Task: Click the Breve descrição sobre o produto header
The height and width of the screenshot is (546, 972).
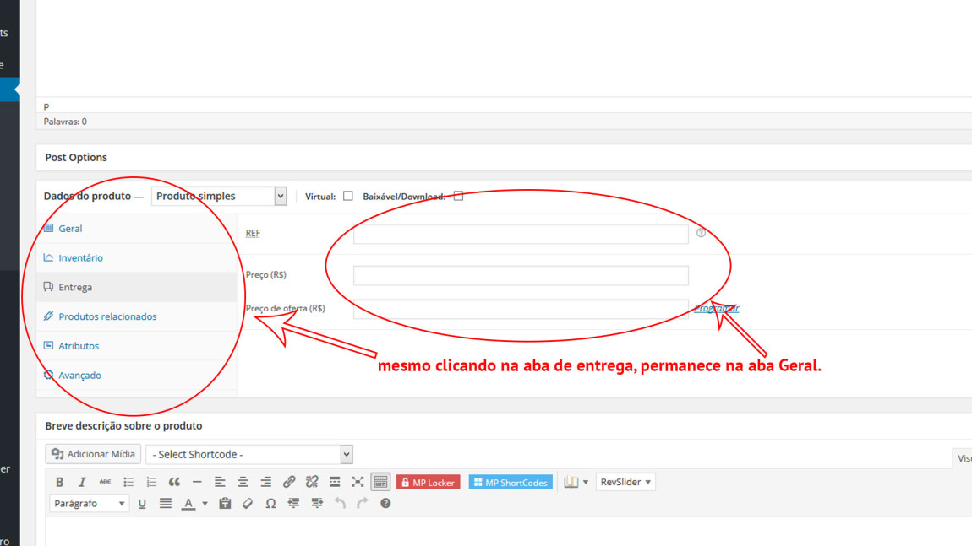Action: (x=504, y=426)
